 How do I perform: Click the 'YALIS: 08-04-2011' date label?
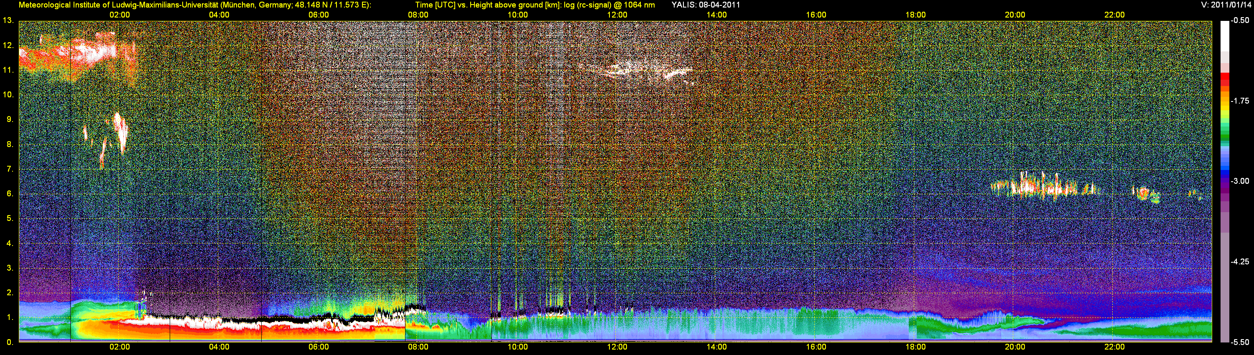[706, 5]
